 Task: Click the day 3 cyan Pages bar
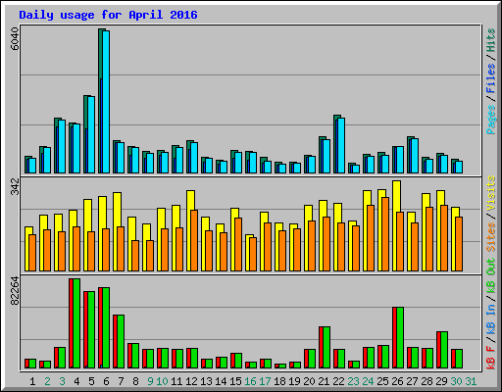coord(62,146)
